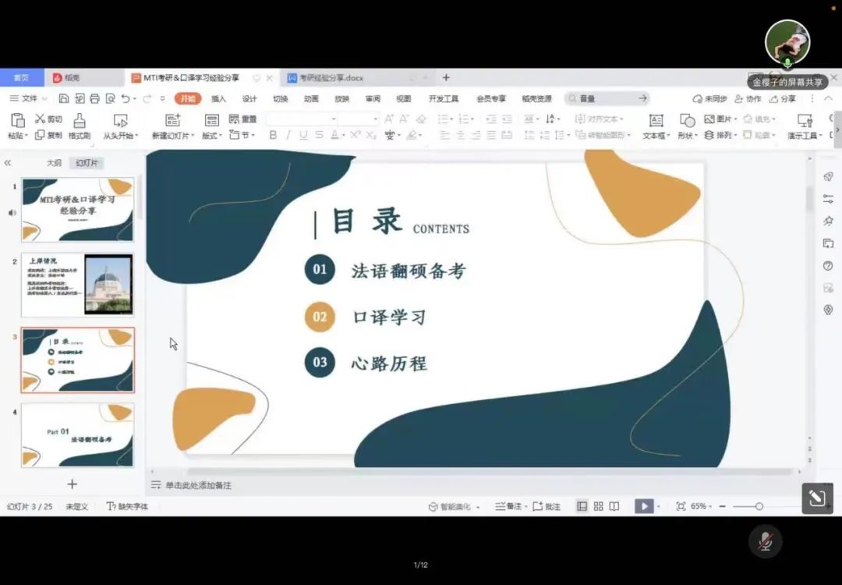This screenshot has height=585, width=842.
Task: Switch to the 大纲 outline tab
Action: coord(54,163)
